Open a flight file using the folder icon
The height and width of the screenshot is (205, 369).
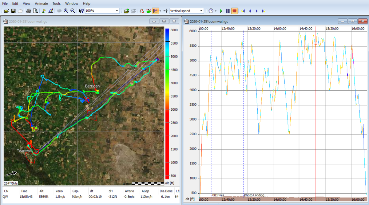tap(6, 11)
